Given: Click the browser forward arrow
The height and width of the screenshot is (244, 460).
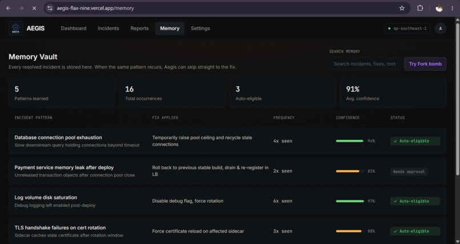Looking at the screenshot, I should point(21,8).
